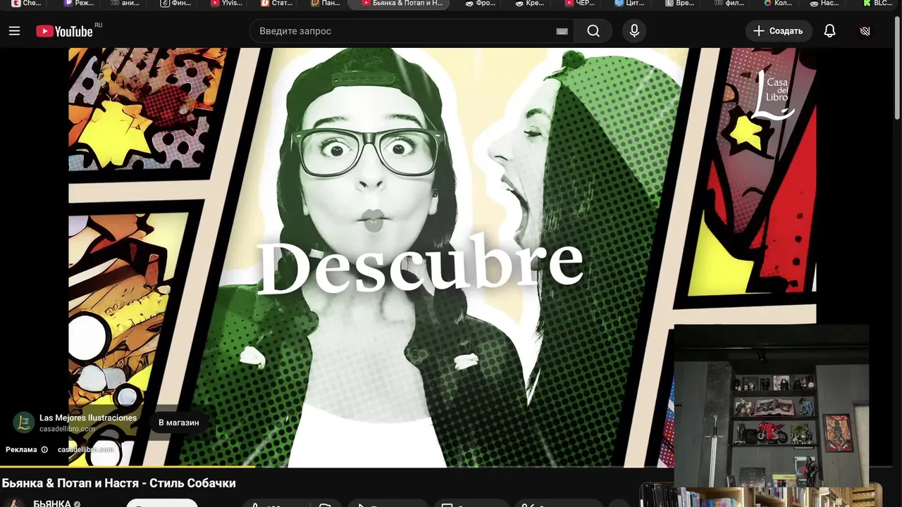Switch to the 'ЧЕР...' browser tab
Screen dimensions: 902x507
coord(580,4)
